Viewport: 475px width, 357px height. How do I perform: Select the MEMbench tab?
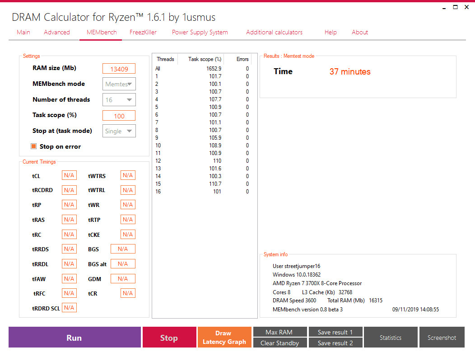point(102,32)
